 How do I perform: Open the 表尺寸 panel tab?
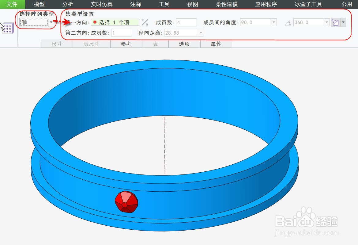(91, 44)
